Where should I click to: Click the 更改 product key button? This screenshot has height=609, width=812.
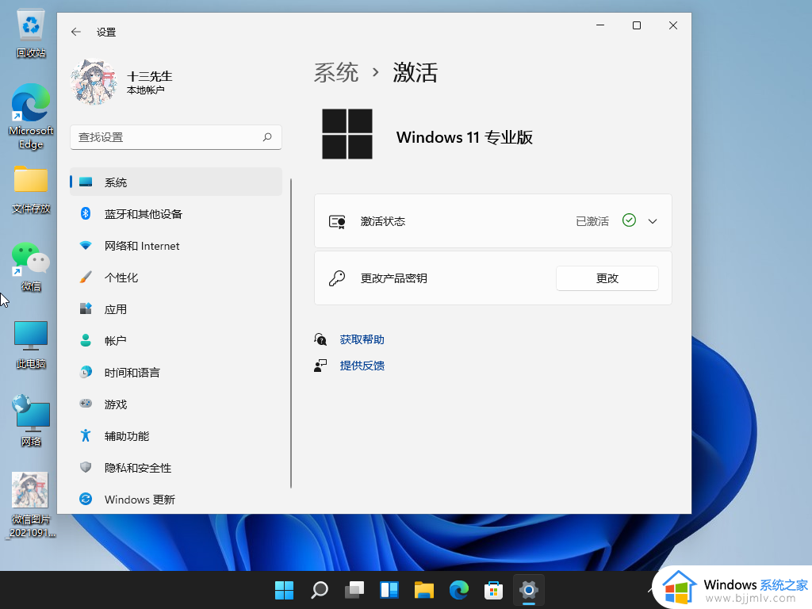(x=607, y=278)
